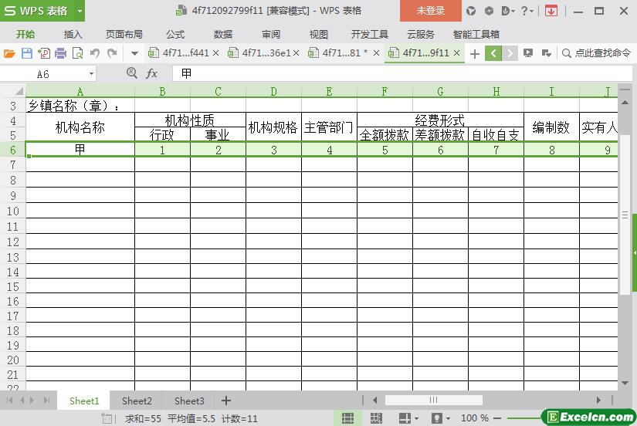
Task: Switch to the Sheet3 tab
Action: (x=189, y=401)
